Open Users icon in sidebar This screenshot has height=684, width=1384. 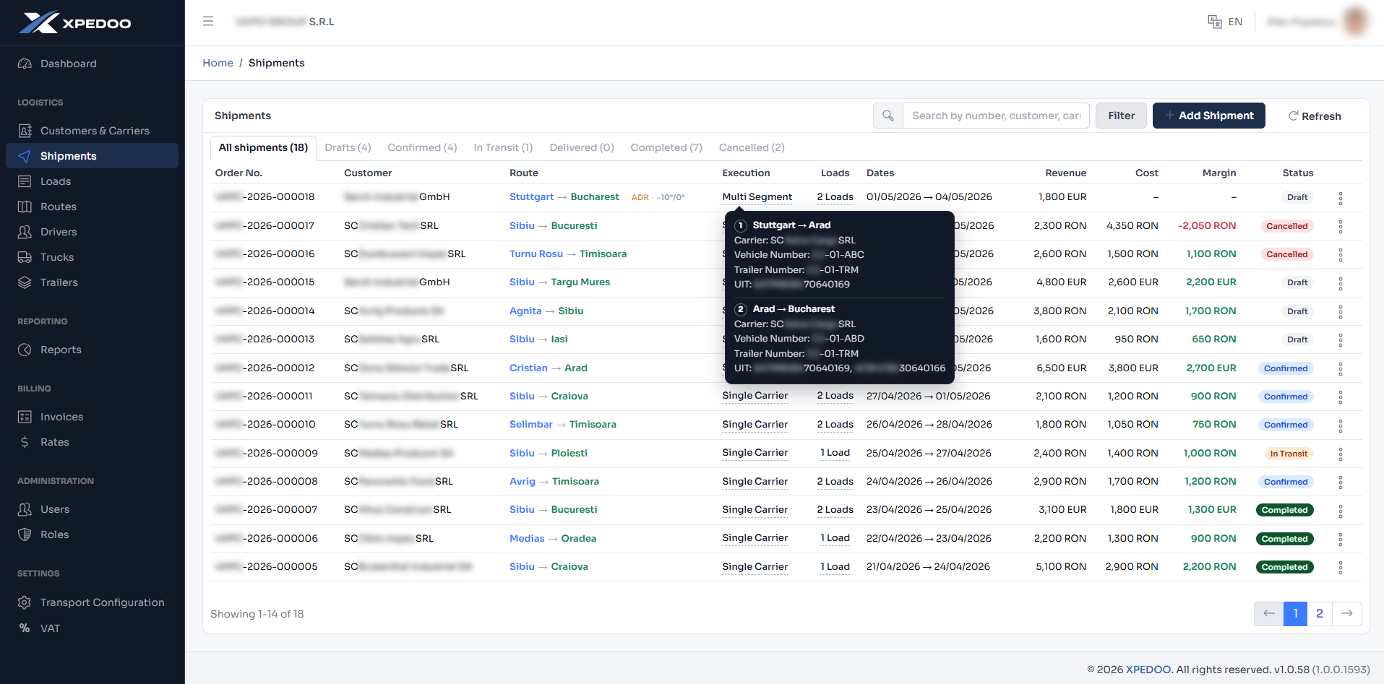[x=25, y=509]
